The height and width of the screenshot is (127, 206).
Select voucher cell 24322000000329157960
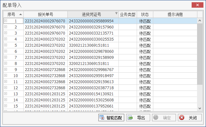click(93, 27)
